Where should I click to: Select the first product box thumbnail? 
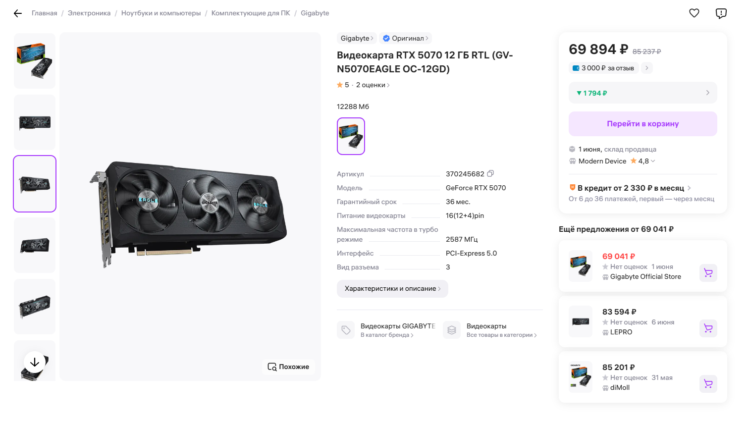click(x=35, y=61)
